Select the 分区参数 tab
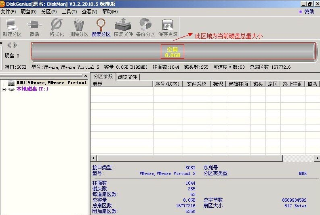 pyautogui.click(x=103, y=76)
